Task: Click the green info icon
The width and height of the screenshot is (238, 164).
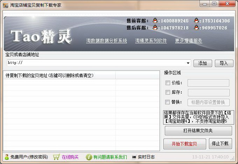Action: (x=89, y=157)
